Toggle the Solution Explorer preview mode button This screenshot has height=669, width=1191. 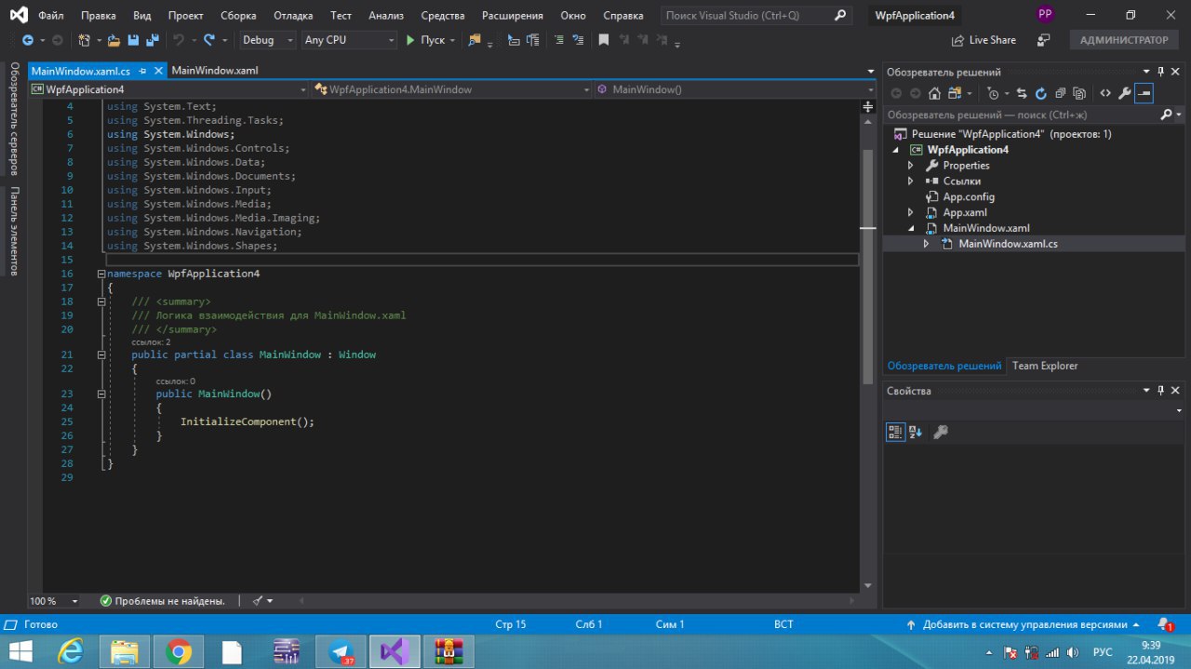click(1144, 93)
